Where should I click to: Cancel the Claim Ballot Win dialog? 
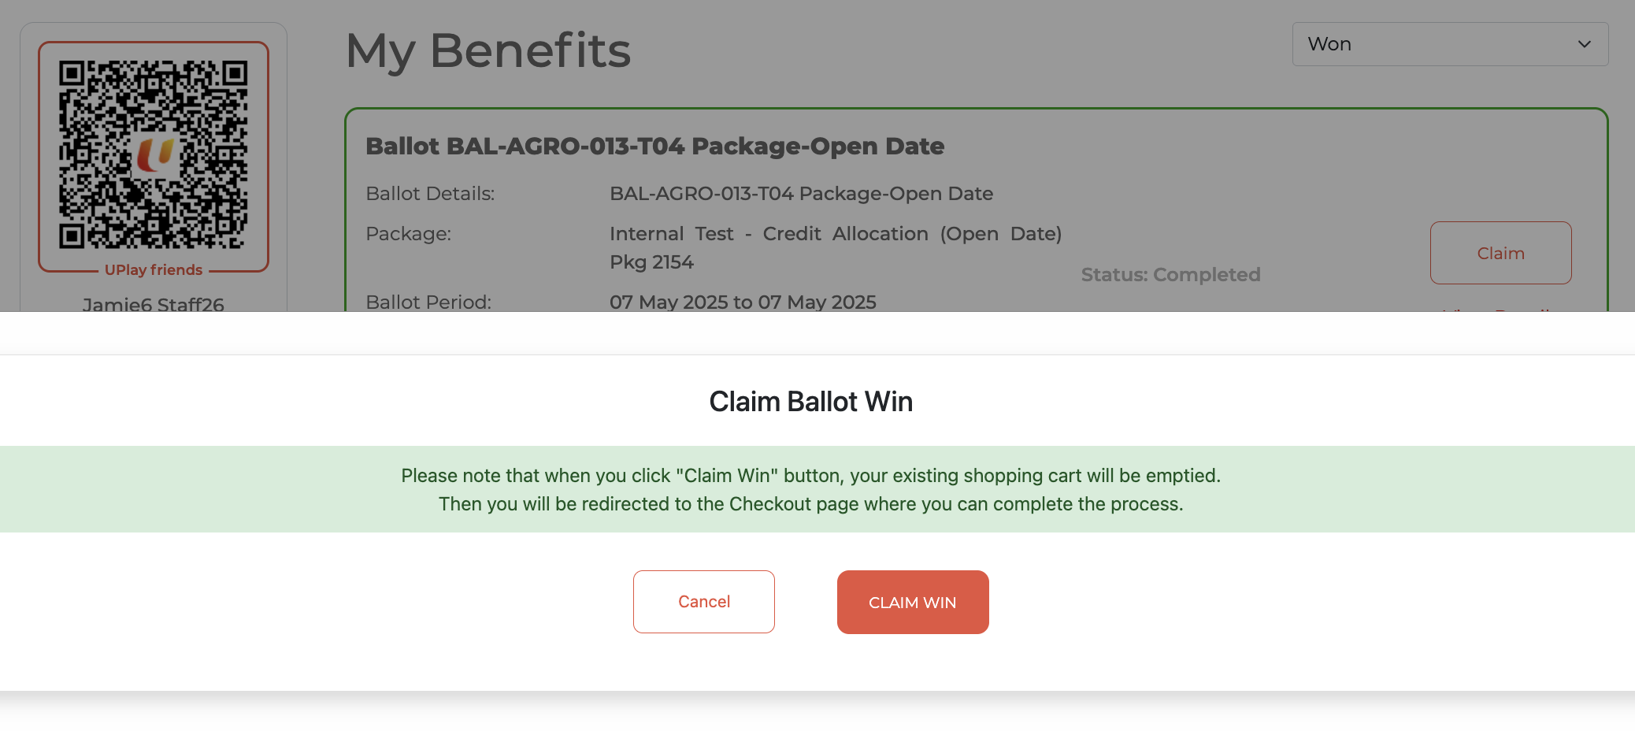coord(703,602)
